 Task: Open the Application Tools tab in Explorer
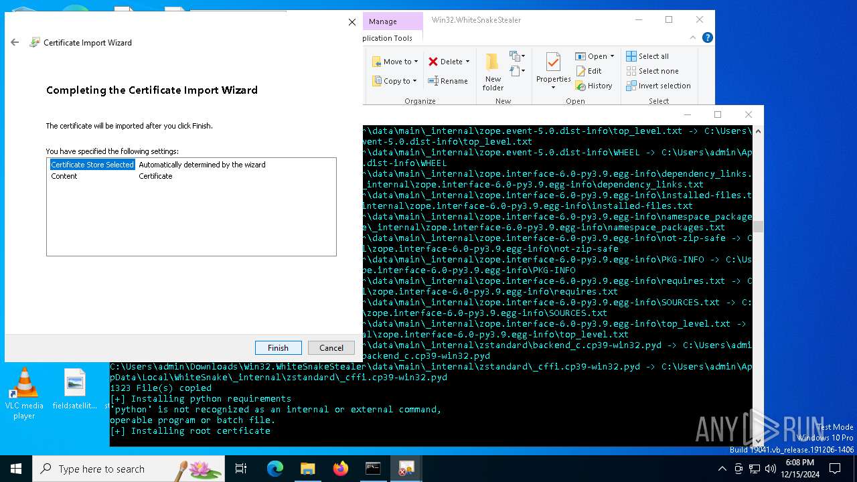pyautogui.click(x=388, y=38)
